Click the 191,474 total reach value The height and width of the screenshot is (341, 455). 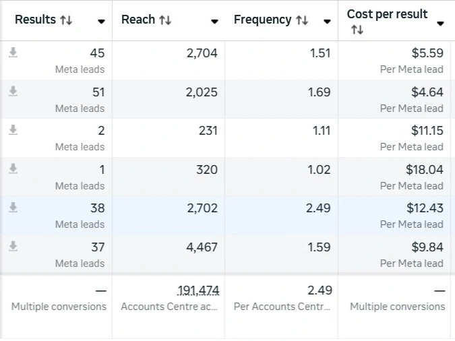(198, 290)
